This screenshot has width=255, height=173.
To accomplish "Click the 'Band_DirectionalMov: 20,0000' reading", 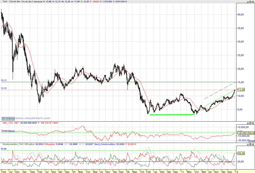I will point(109,144).
